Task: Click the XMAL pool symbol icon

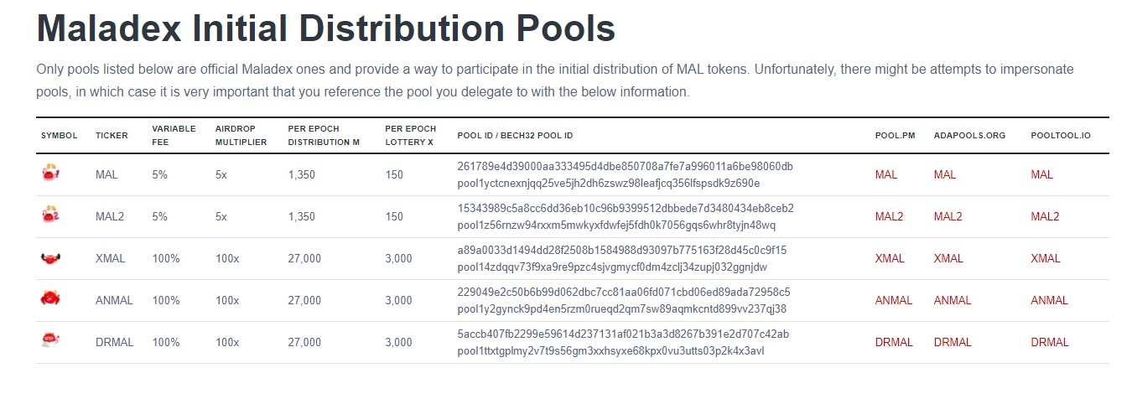Action: point(51,258)
